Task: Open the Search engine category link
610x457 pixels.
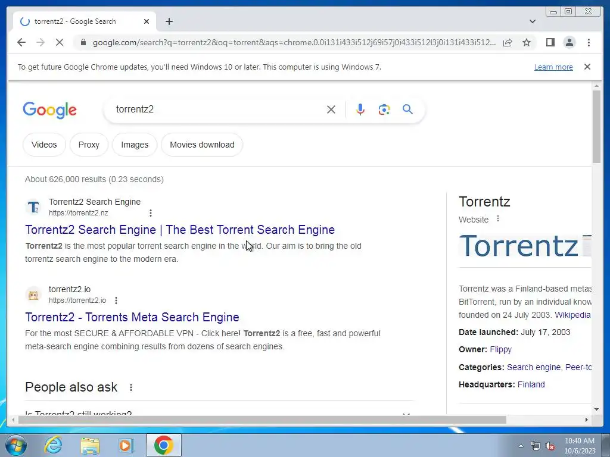Action: click(533, 367)
